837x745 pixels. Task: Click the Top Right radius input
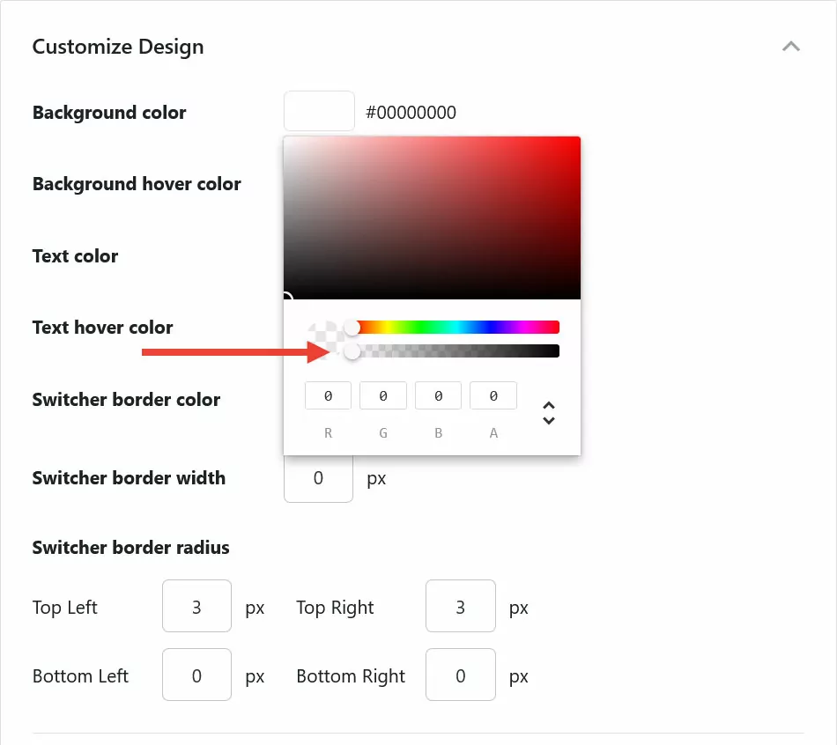(x=460, y=606)
